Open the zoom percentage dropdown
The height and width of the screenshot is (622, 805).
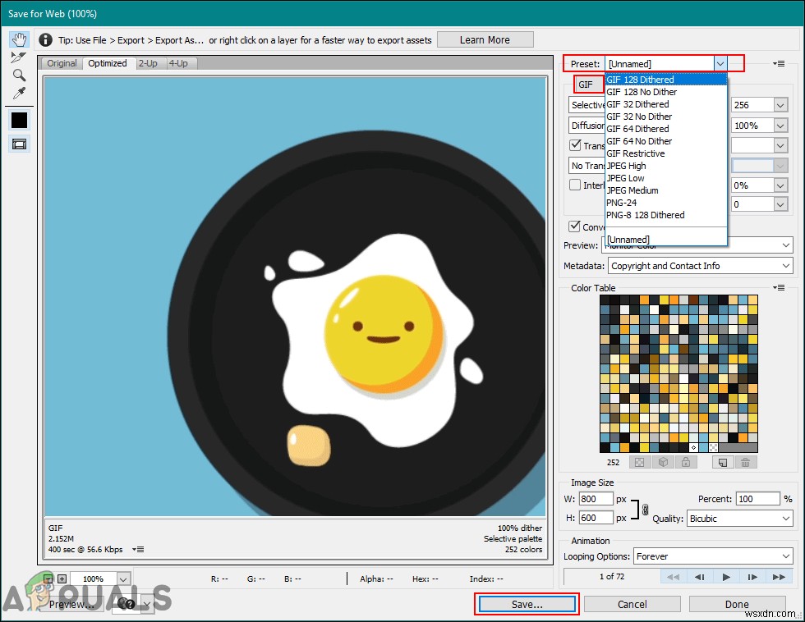(100, 579)
